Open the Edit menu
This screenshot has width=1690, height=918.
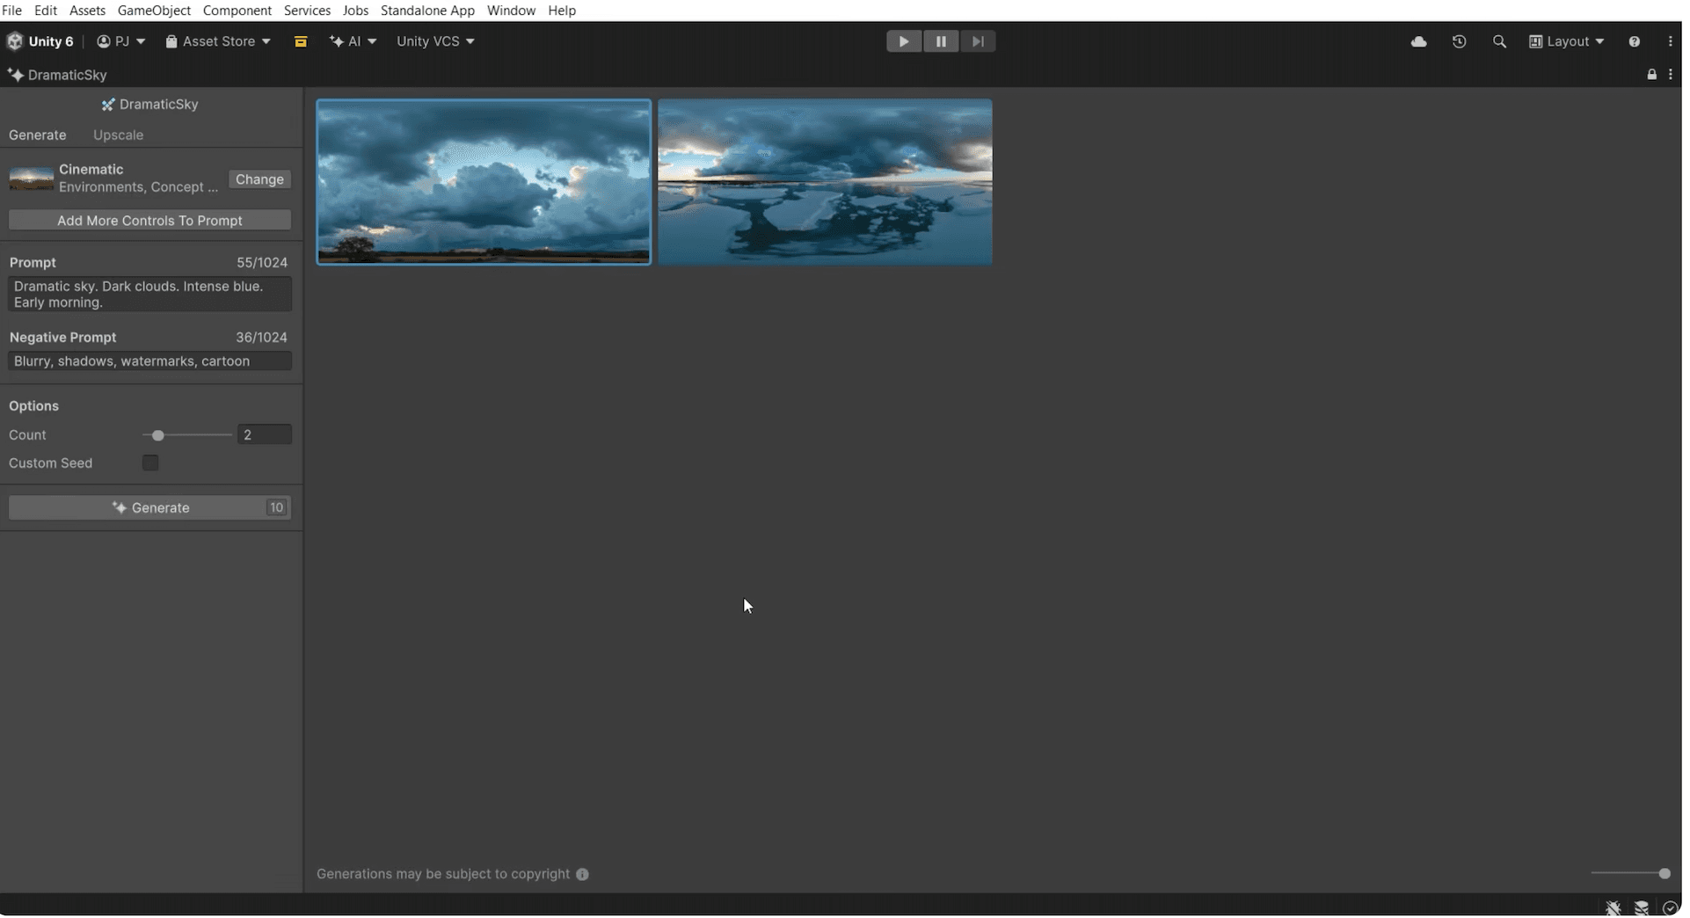(46, 11)
